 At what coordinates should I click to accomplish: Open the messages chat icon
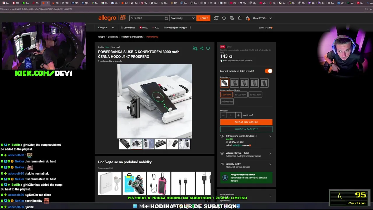232,18
